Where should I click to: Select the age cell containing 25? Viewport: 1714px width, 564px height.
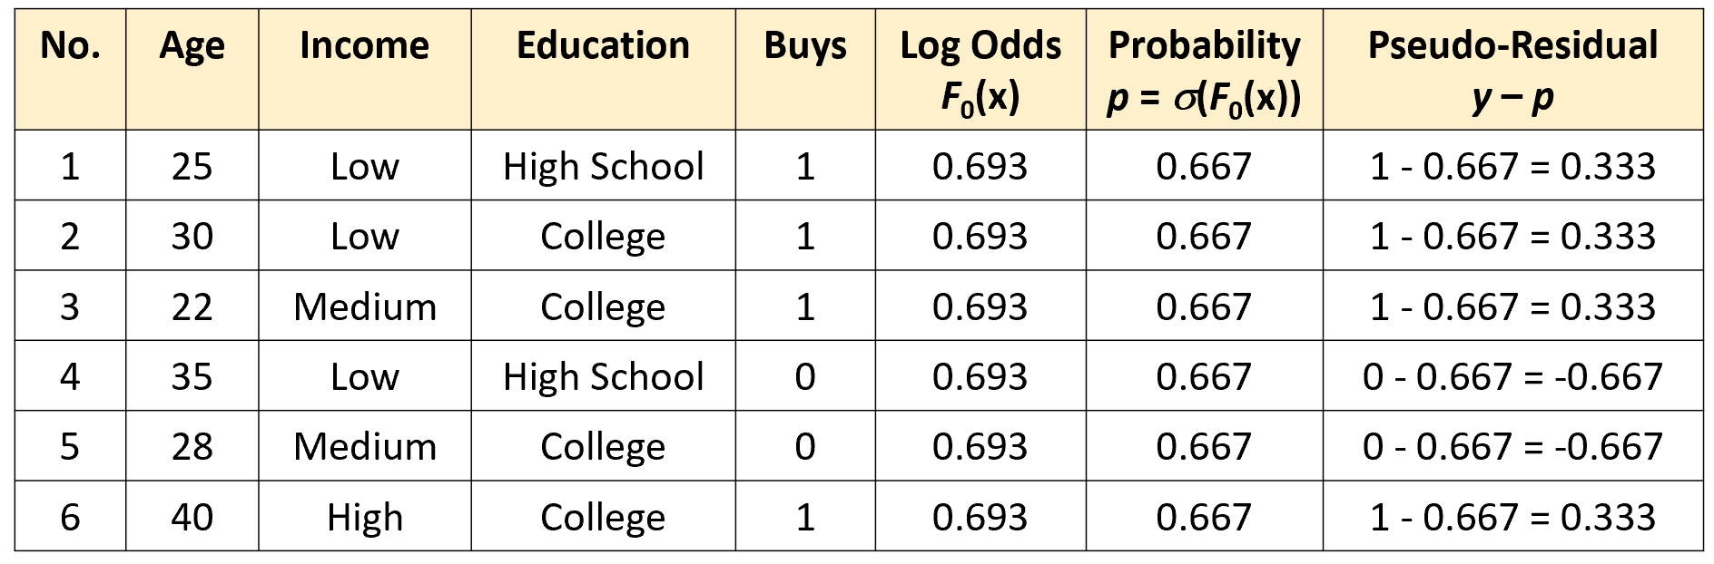192,166
